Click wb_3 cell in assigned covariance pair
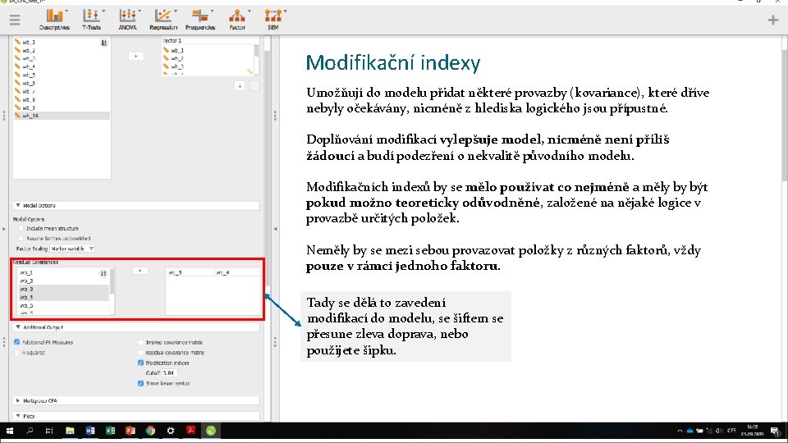This screenshot has width=788, height=443. (190, 272)
